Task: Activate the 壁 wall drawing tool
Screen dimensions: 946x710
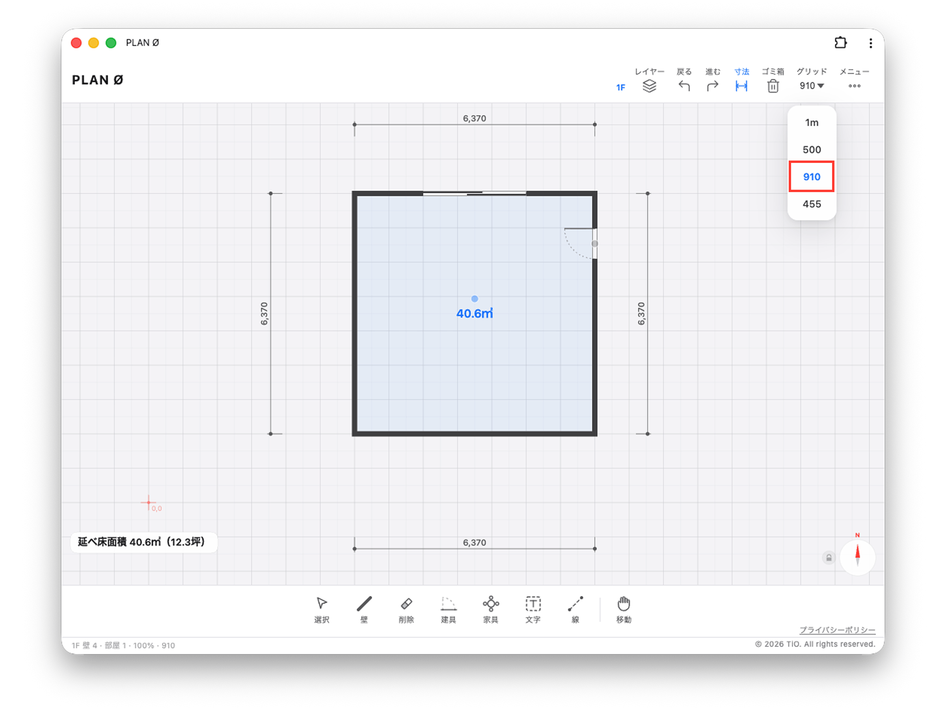Action: 364,609
